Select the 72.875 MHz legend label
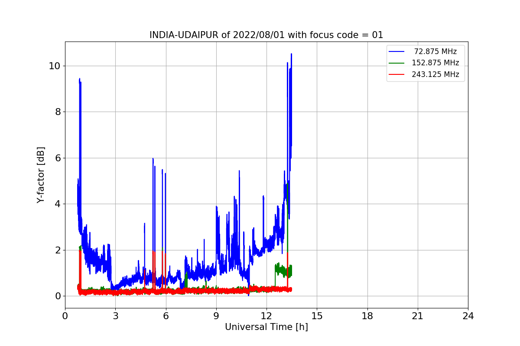520x346 pixels. click(x=435, y=51)
